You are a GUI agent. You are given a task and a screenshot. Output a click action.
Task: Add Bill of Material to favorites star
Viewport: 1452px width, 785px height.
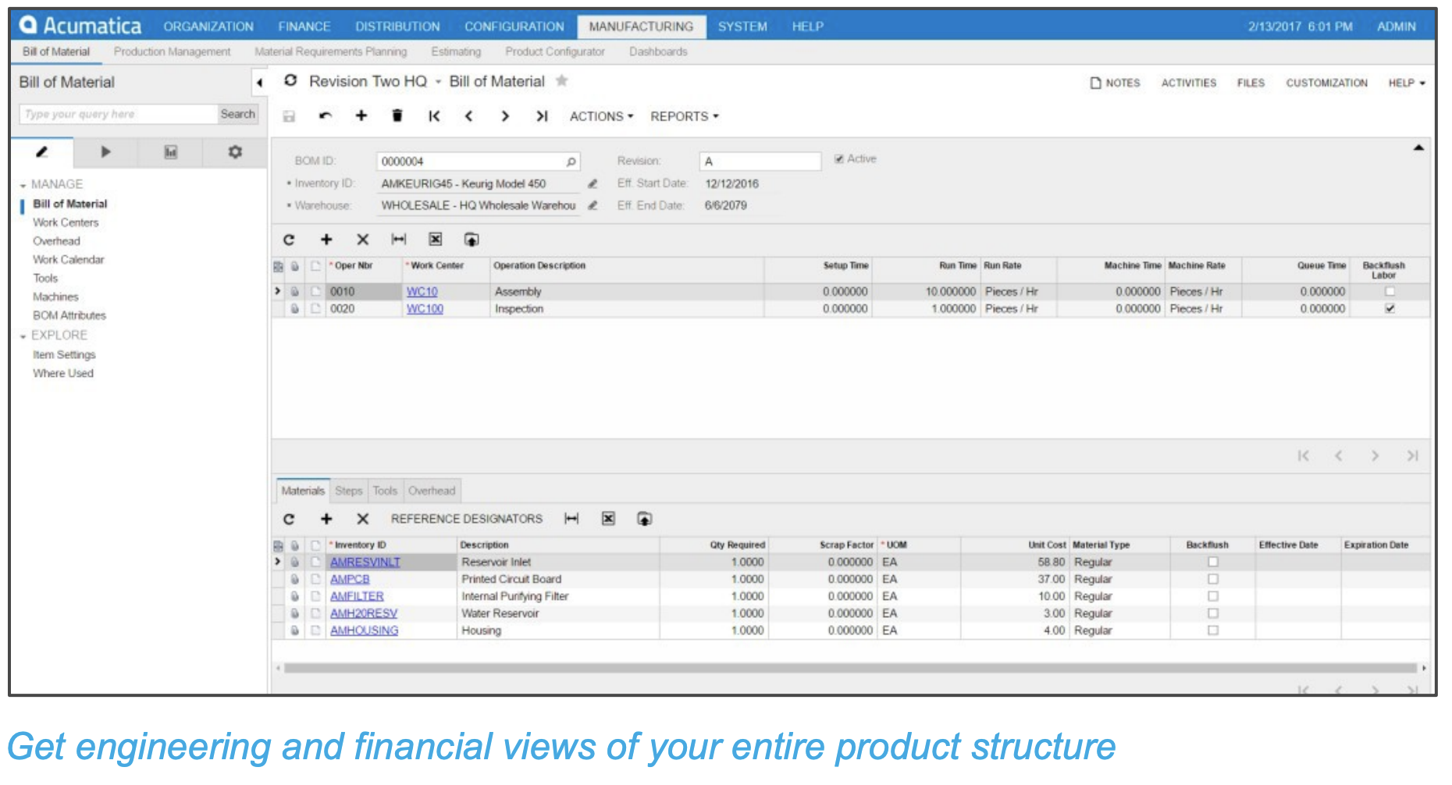coord(561,80)
